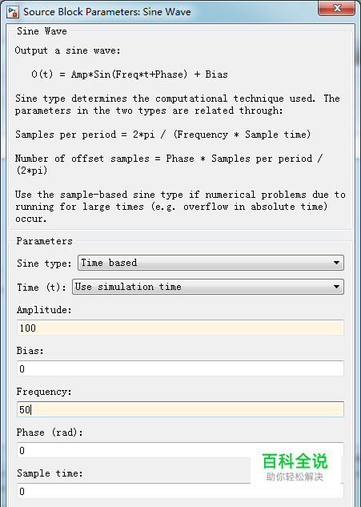Click the Parameters group heading
Viewport: 361px width, 507px height.
45,241
